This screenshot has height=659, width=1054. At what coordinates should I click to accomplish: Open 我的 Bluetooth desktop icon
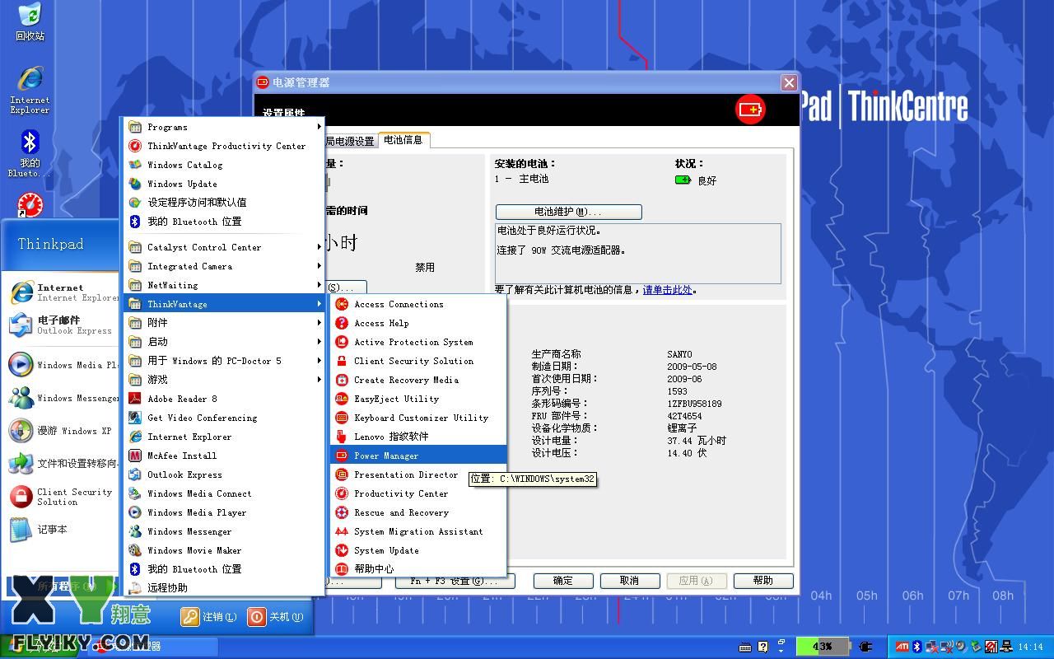30,154
